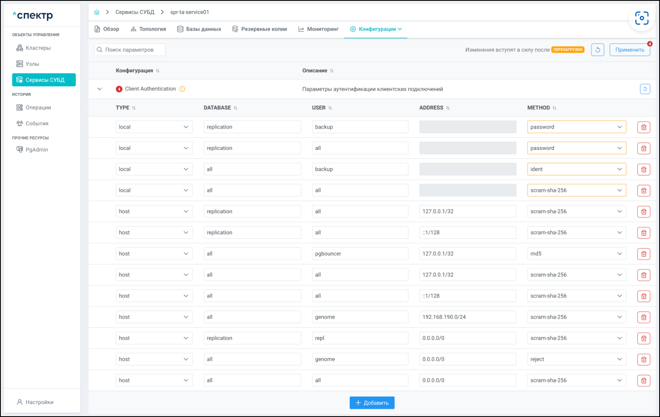Click the Применить button
This screenshot has width=660, height=417.
click(x=630, y=50)
